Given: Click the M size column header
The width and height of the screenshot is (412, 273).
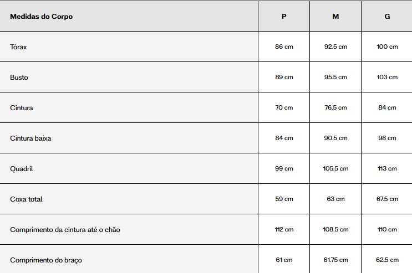Looking at the screenshot, I should point(335,16).
